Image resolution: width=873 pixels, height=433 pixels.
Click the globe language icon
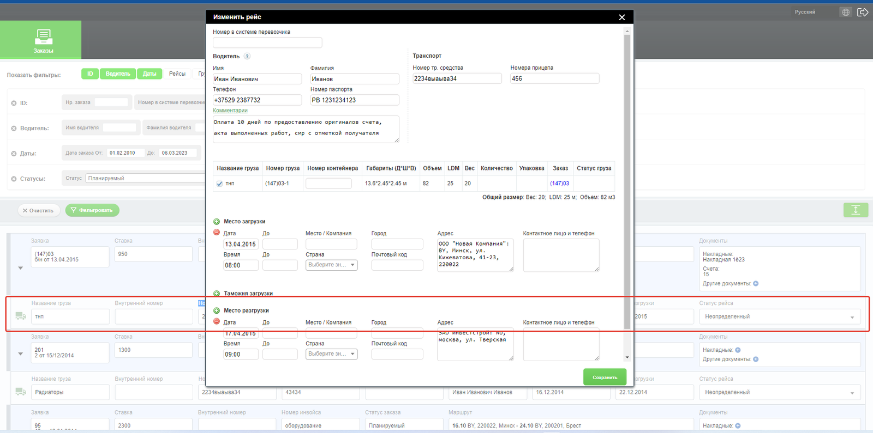coord(846,12)
